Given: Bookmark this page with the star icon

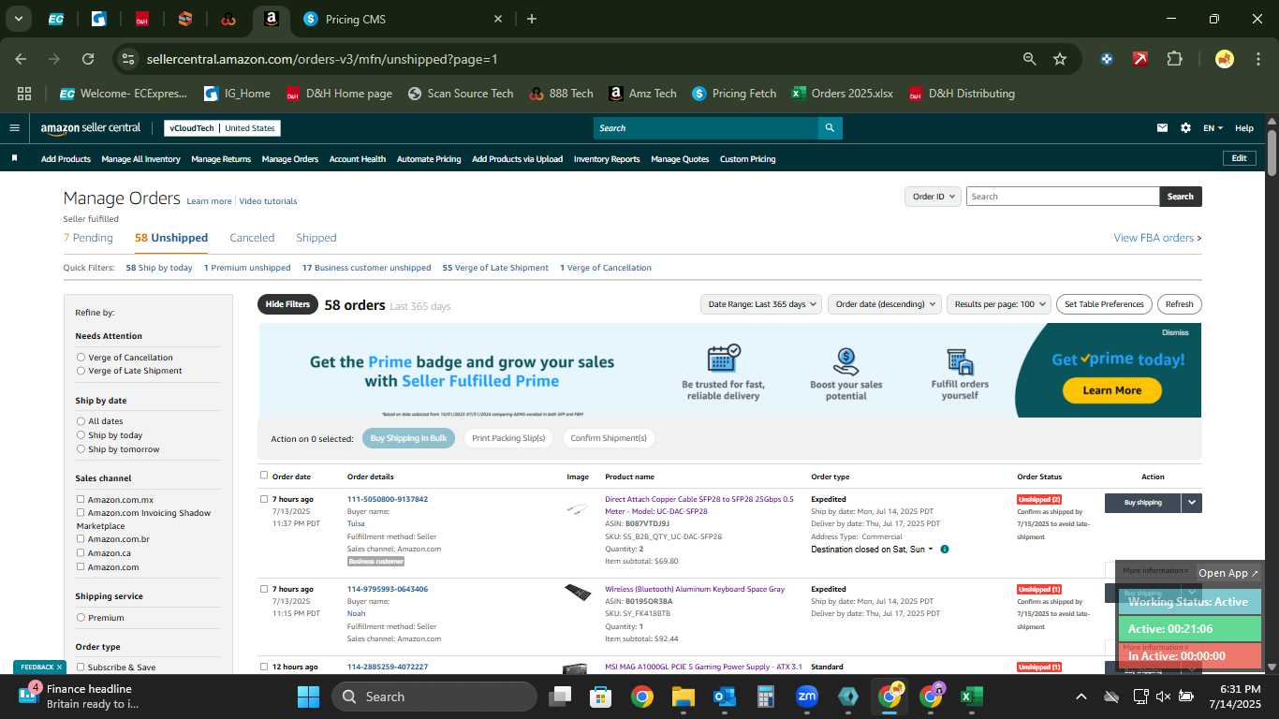Looking at the screenshot, I should point(1060,59).
